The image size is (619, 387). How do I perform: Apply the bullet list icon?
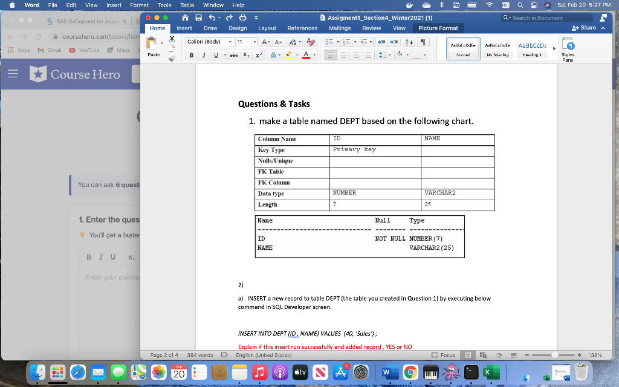[330, 42]
